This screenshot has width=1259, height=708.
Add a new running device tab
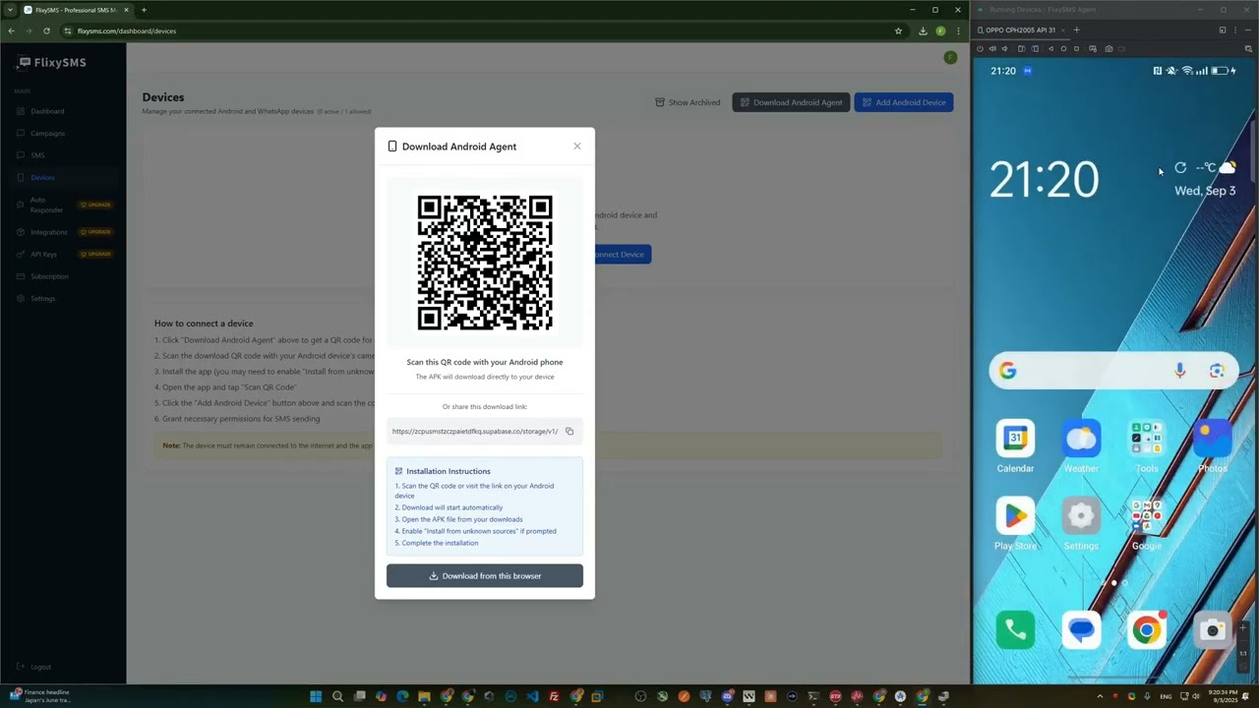click(1076, 29)
